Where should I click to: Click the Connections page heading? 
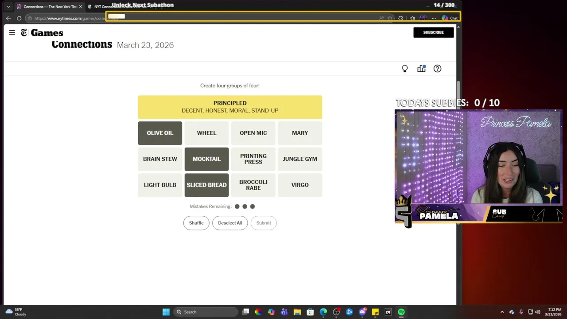point(82,44)
